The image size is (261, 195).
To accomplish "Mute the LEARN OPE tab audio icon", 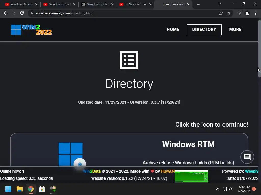I will 145,4.
